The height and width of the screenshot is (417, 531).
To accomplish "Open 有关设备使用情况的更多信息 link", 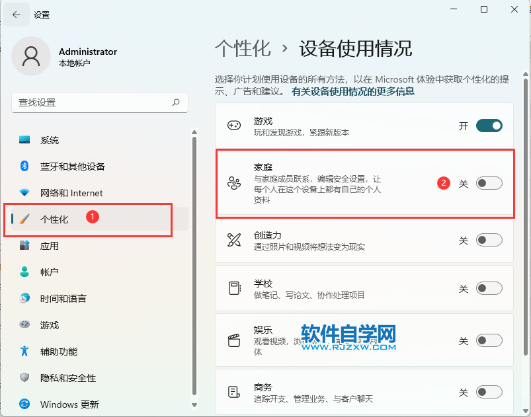I will (353, 91).
